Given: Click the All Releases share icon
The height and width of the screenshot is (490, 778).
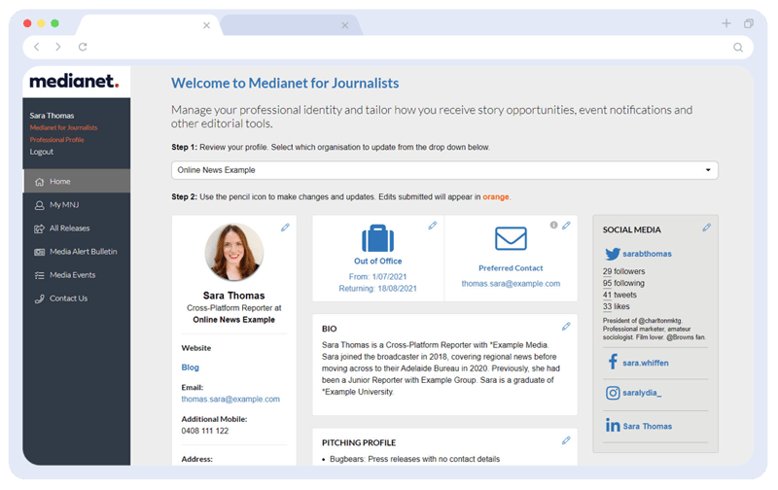Looking at the screenshot, I should [x=39, y=228].
